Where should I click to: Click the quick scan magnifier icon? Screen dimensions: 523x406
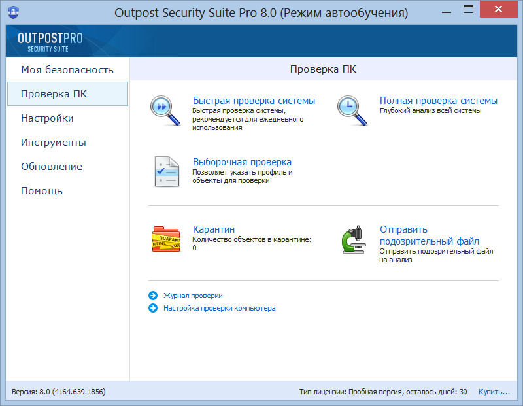pos(165,110)
